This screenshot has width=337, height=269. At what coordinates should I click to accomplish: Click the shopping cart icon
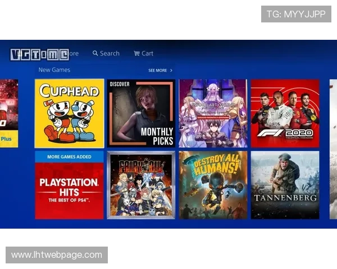[x=136, y=53]
